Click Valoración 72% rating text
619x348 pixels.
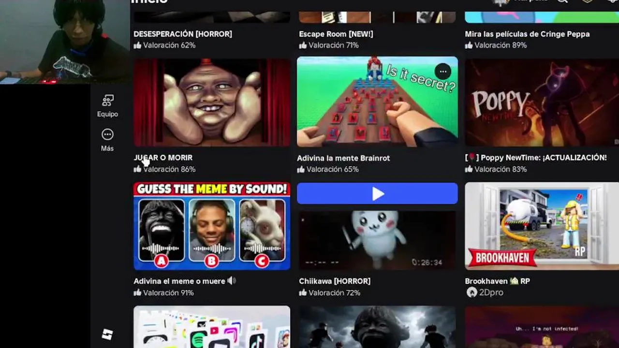[334, 292]
